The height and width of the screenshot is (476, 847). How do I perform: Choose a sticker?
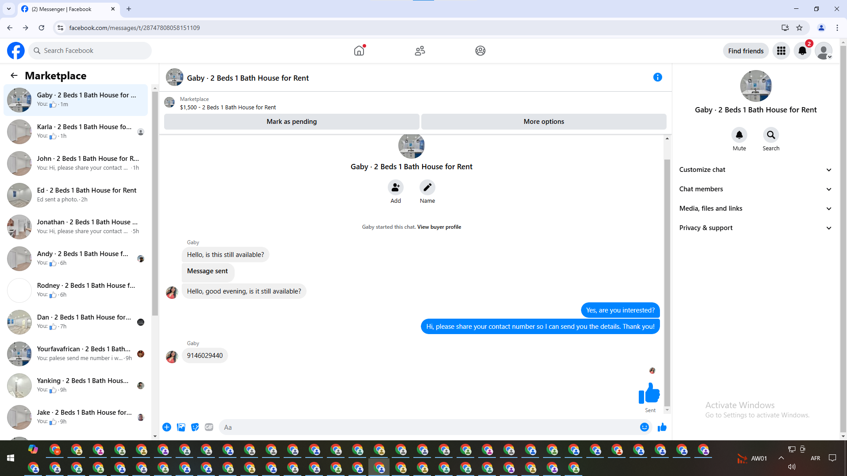point(195,427)
